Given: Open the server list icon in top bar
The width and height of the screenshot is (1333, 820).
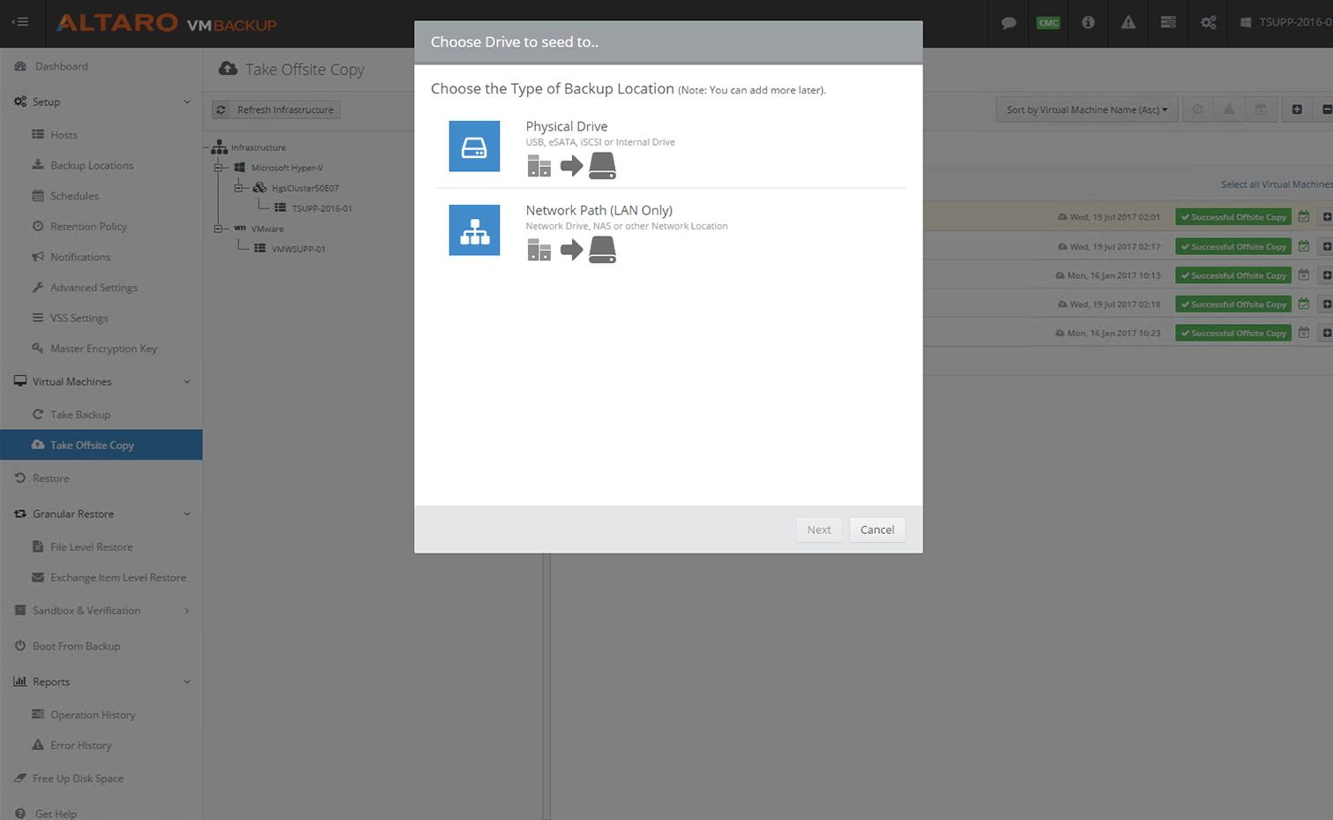Looking at the screenshot, I should pyautogui.click(x=1168, y=23).
